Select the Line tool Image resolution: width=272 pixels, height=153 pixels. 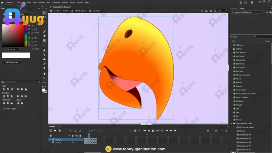44,45
